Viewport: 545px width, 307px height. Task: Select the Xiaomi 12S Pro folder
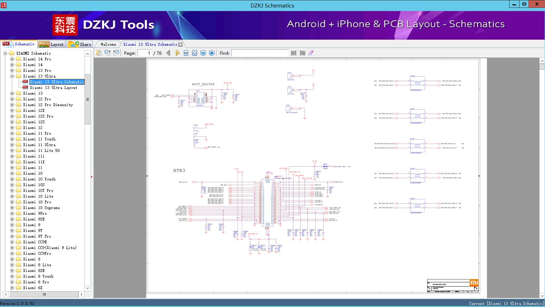38,116
